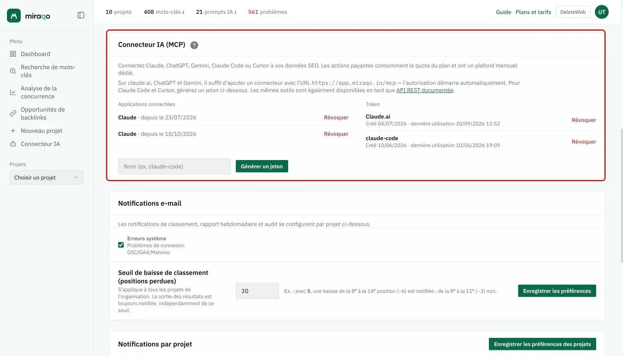The image size is (623, 356).
Task: Click the Applications connectées label
Action: coord(147,104)
